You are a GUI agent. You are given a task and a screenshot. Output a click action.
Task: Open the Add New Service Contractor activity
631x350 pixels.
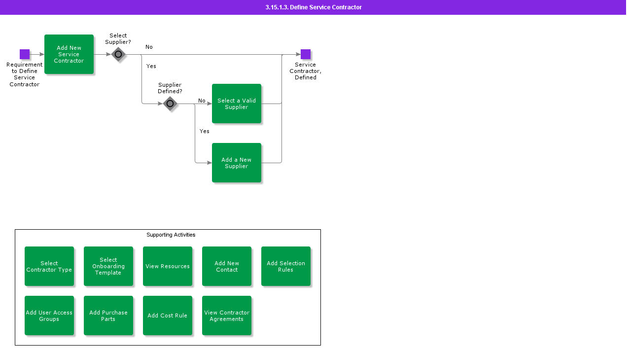click(69, 54)
